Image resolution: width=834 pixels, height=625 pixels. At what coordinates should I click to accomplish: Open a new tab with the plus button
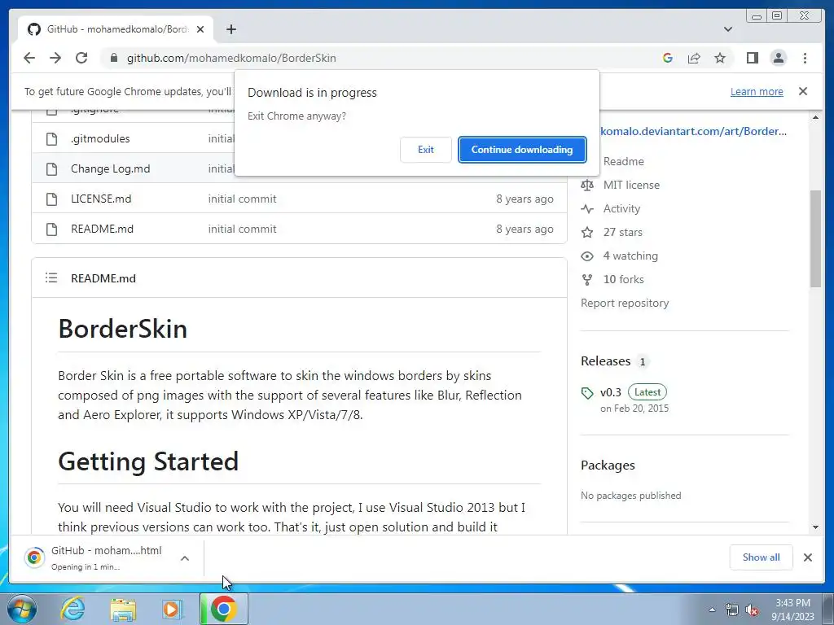coord(230,29)
